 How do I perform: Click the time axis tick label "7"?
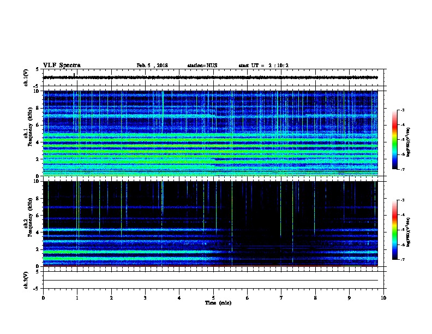[x=281, y=298]
